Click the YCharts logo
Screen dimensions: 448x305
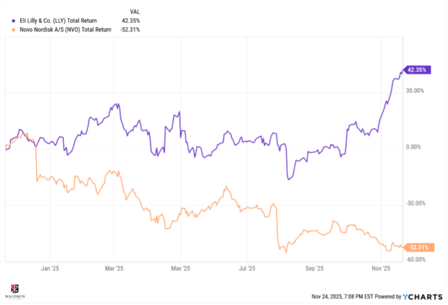423,297
